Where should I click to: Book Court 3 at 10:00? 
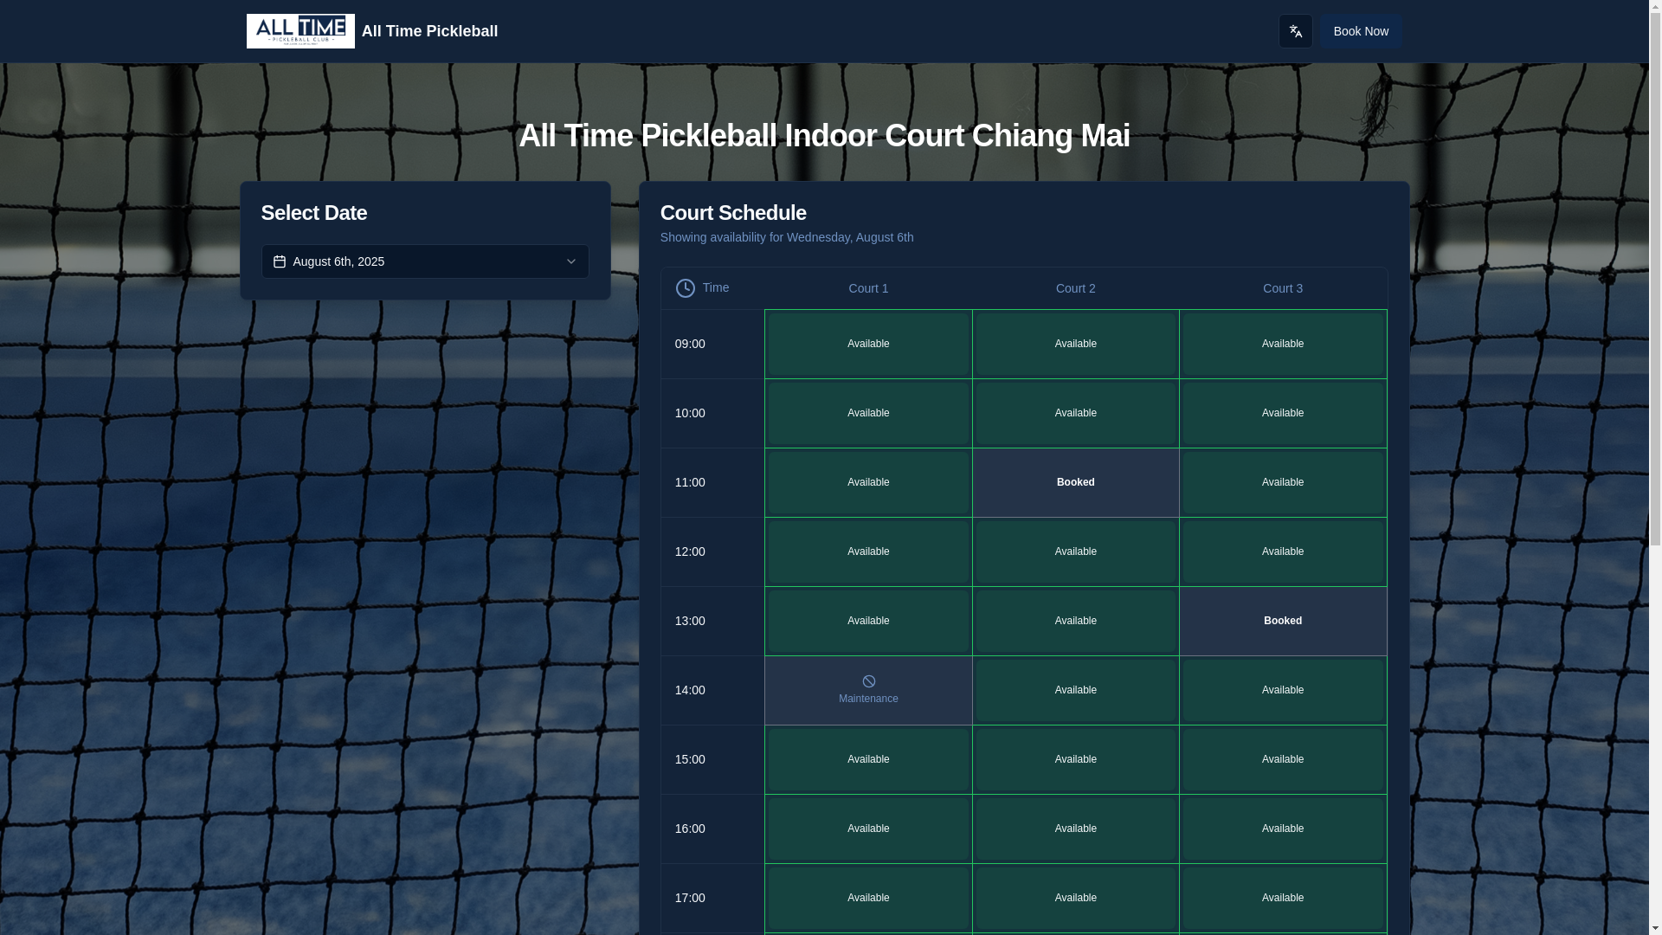(x=1283, y=413)
